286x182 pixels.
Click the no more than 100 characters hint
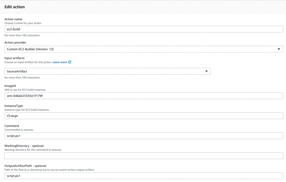(x=22, y=35)
